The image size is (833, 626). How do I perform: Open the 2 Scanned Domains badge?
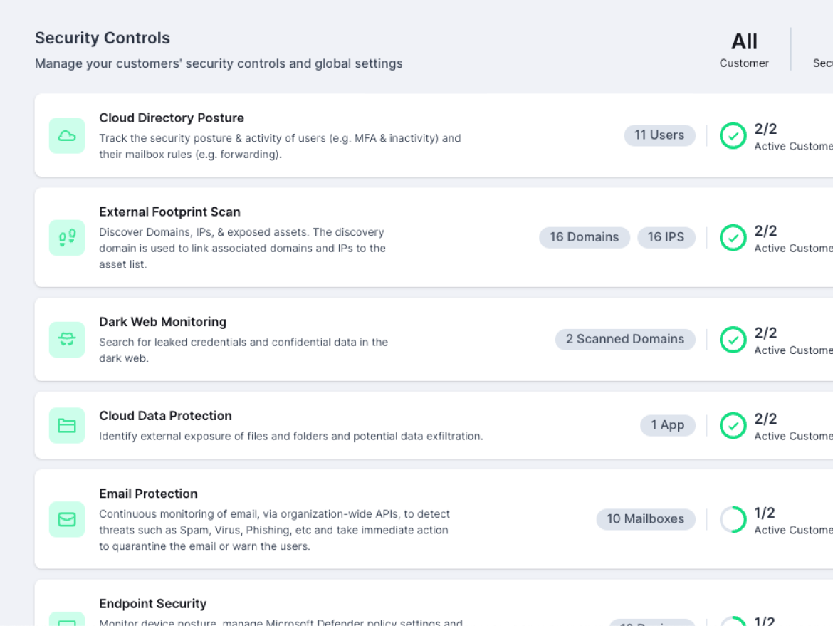coord(624,339)
